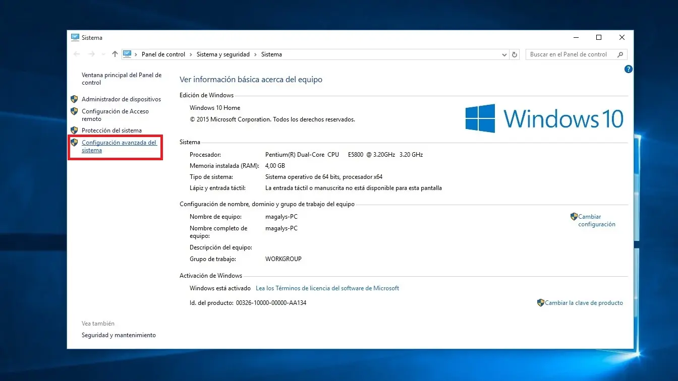This screenshot has width=678, height=381.
Task: Open Administrador de dispositivos
Action: coord(121,99)
